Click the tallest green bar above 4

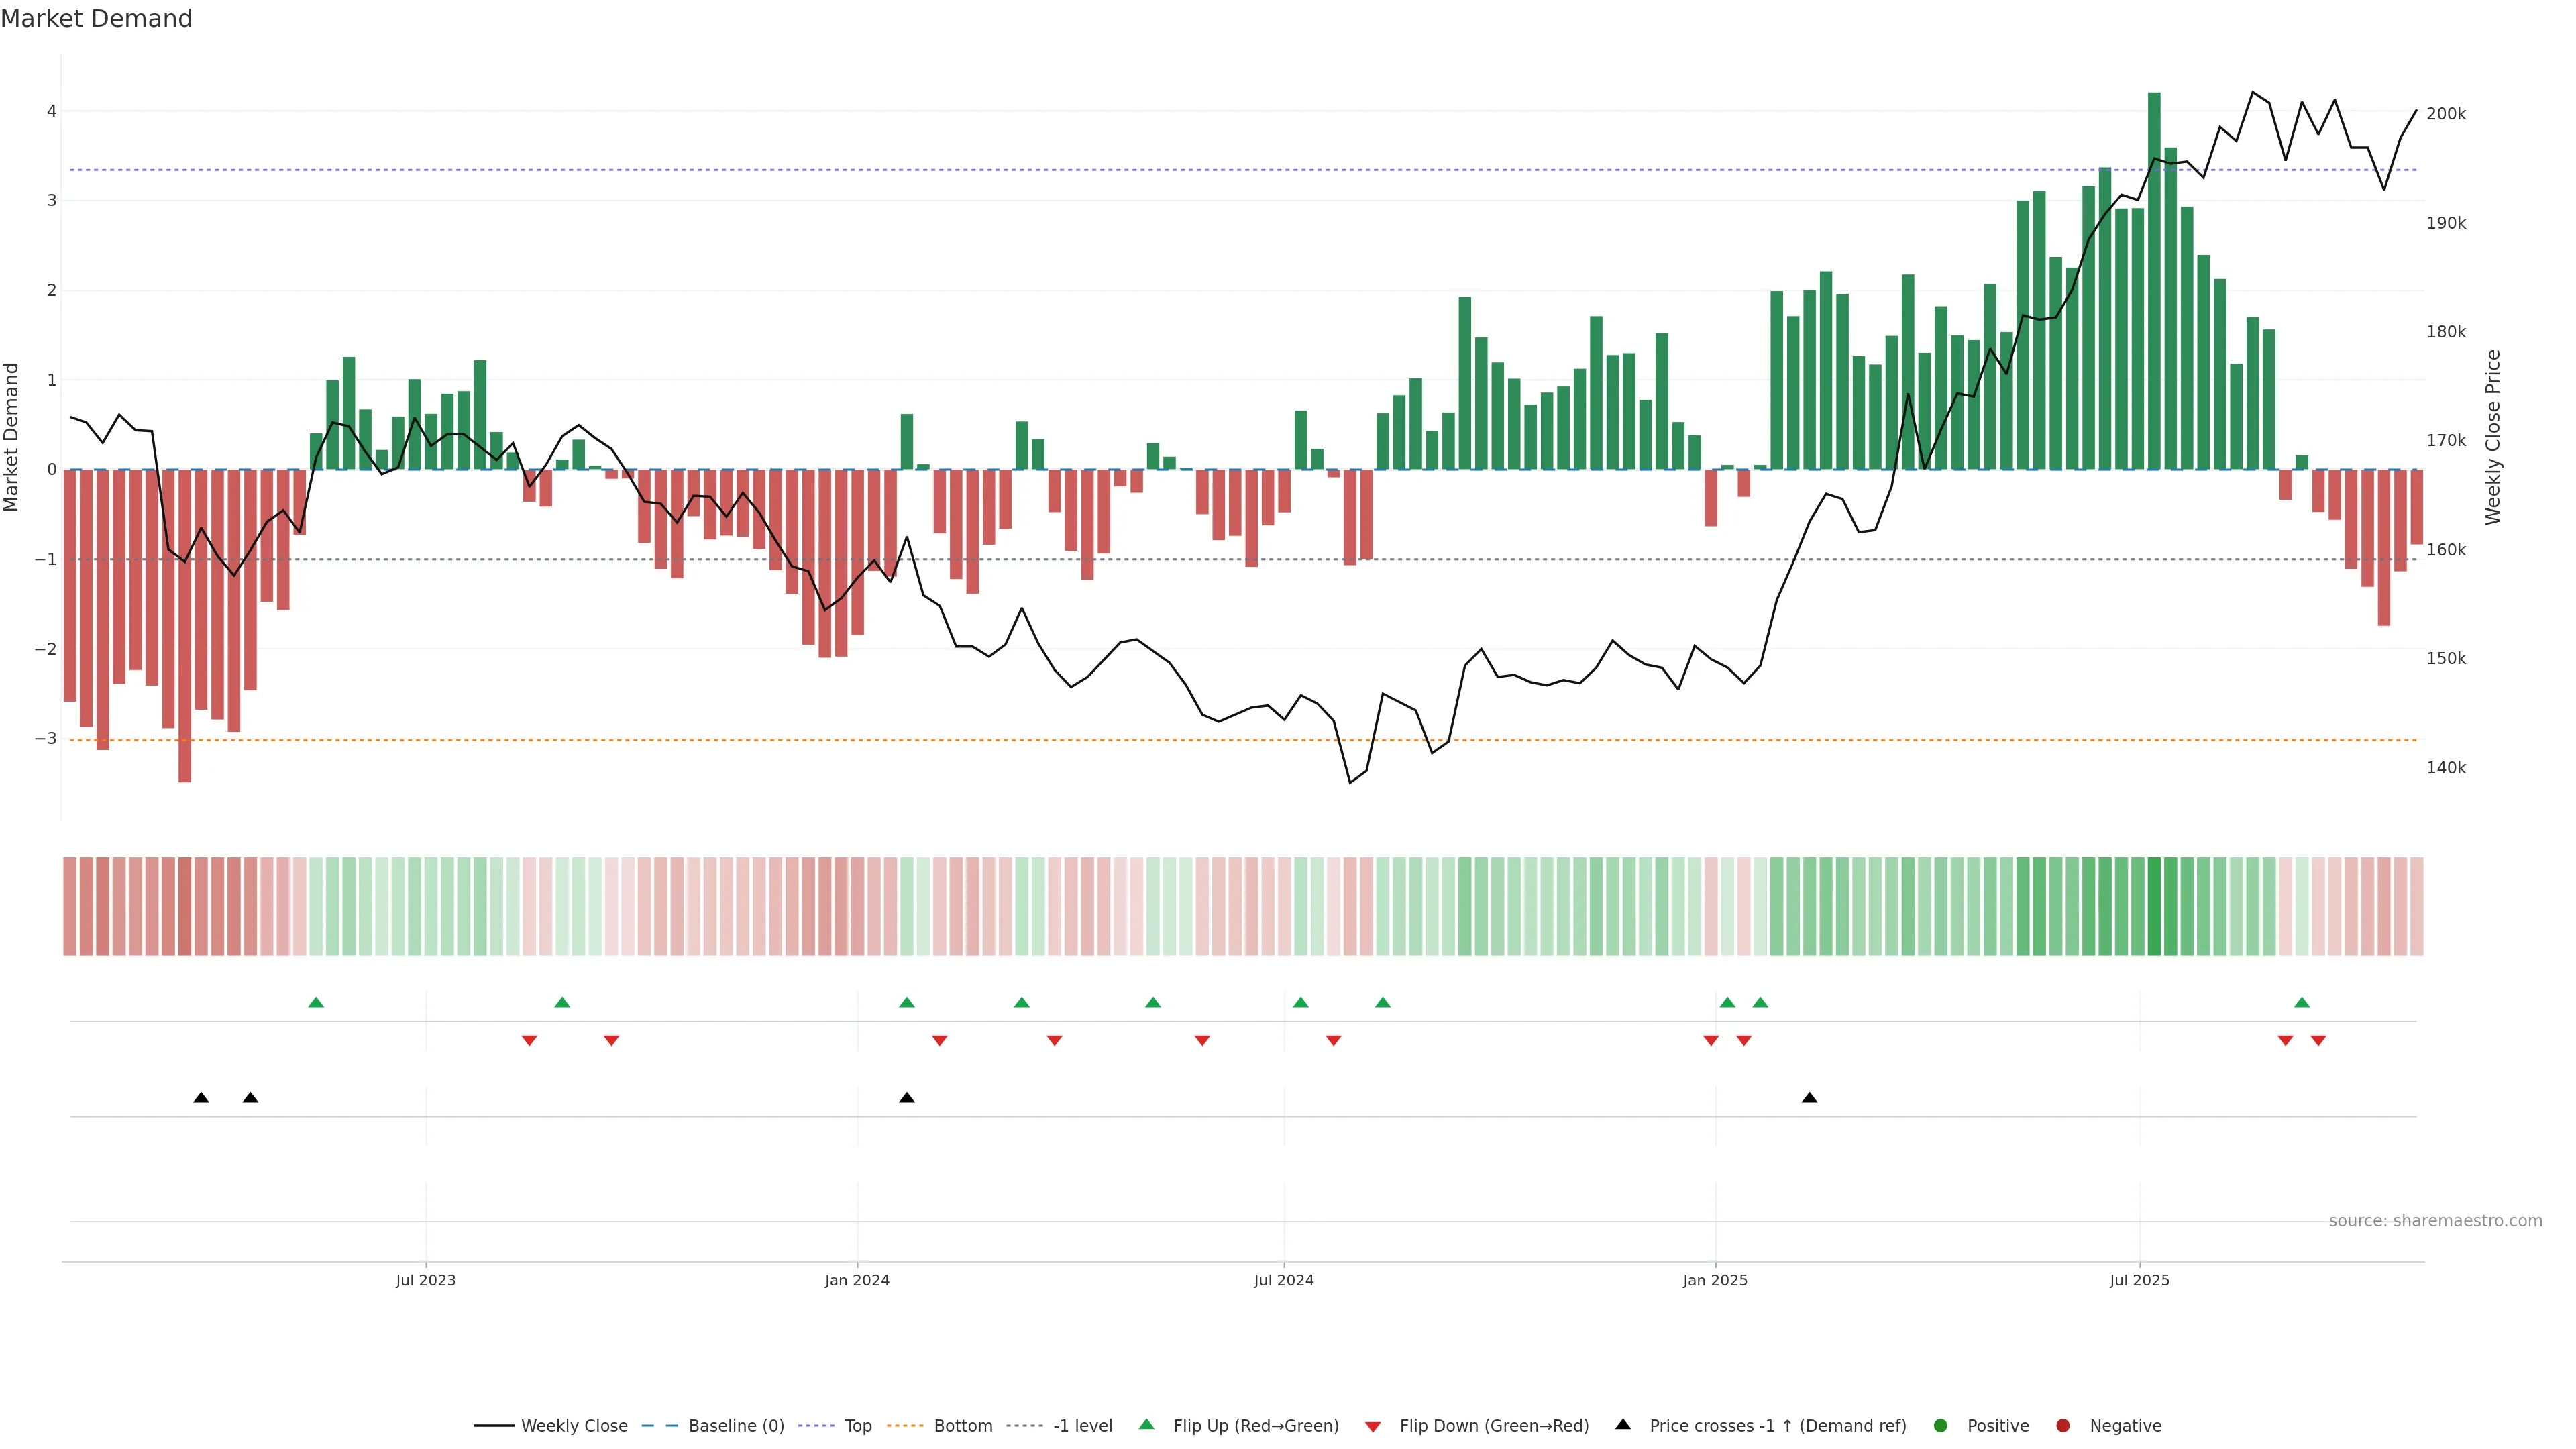2154,280
